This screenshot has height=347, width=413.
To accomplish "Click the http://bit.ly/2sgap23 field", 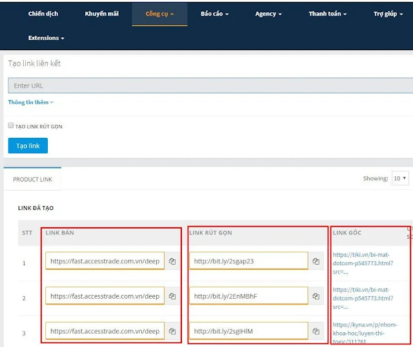I will tap(248, 261).
